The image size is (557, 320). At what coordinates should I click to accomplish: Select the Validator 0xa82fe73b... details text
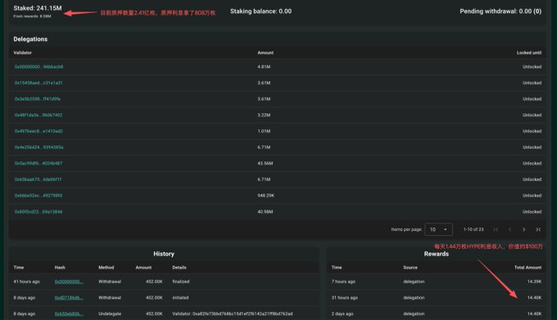point(233,314)
